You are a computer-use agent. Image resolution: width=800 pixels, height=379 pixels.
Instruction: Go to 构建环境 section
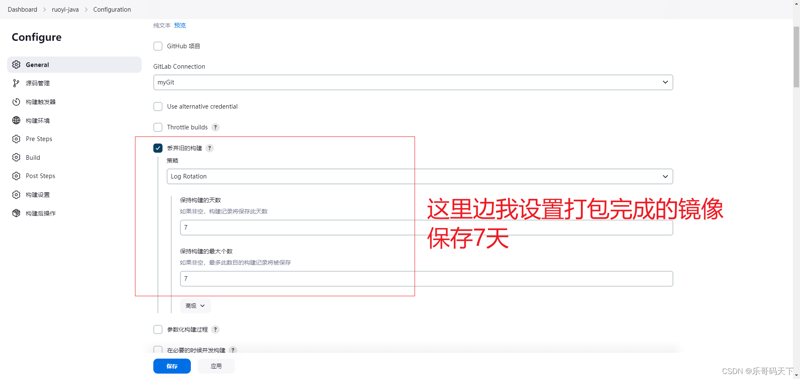click(74, 120)
